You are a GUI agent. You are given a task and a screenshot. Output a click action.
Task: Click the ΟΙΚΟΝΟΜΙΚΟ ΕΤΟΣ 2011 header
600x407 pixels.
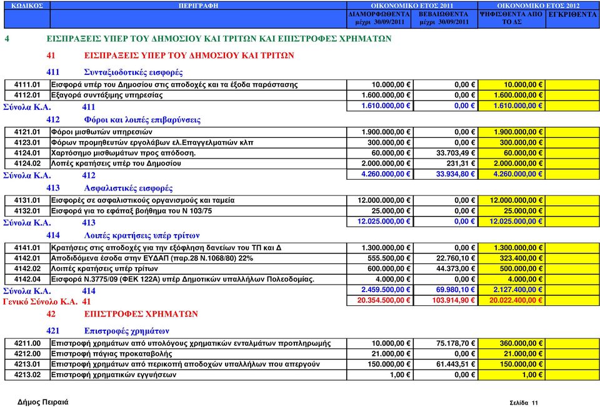[x=412, y=6]
